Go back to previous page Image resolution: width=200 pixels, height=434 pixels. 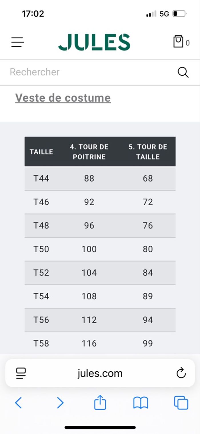click(18, 403)
